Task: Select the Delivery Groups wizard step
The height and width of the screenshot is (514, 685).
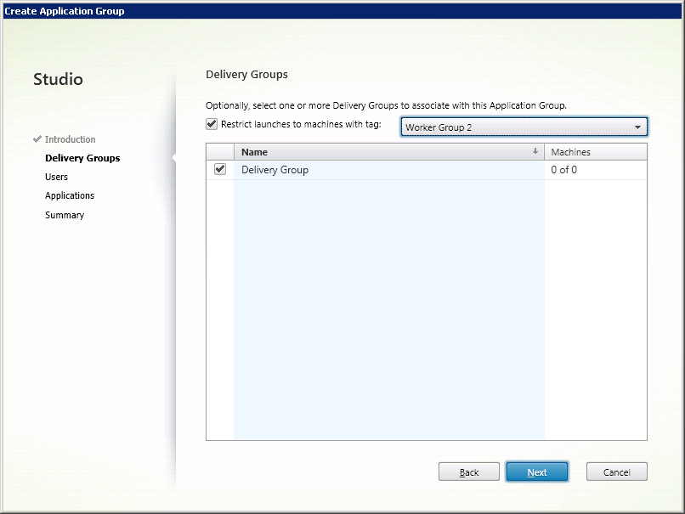Action: 82,158
